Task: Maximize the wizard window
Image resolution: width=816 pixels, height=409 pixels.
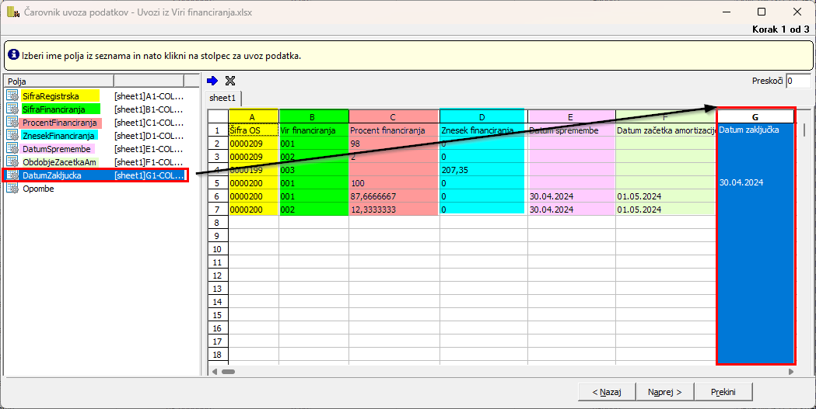Action: [x=762, y=12]
